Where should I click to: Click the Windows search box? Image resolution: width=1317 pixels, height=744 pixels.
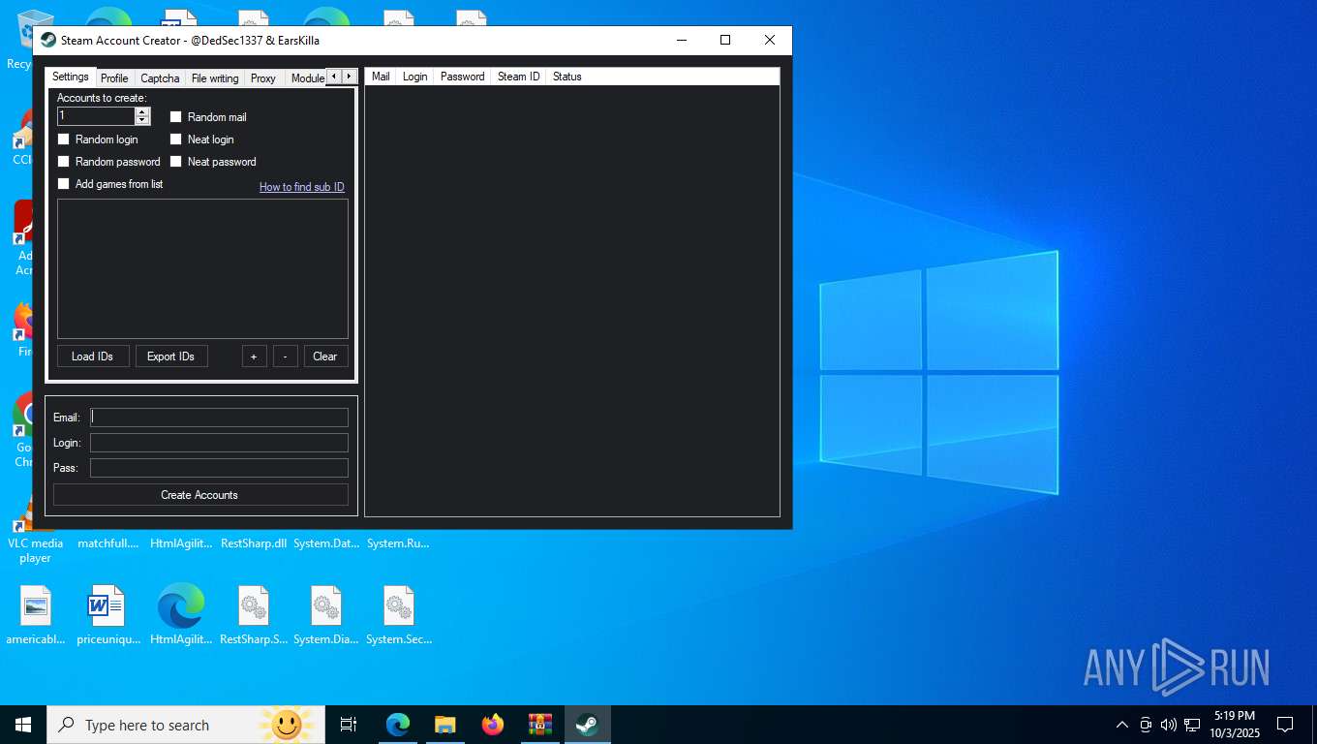[186, 725]
